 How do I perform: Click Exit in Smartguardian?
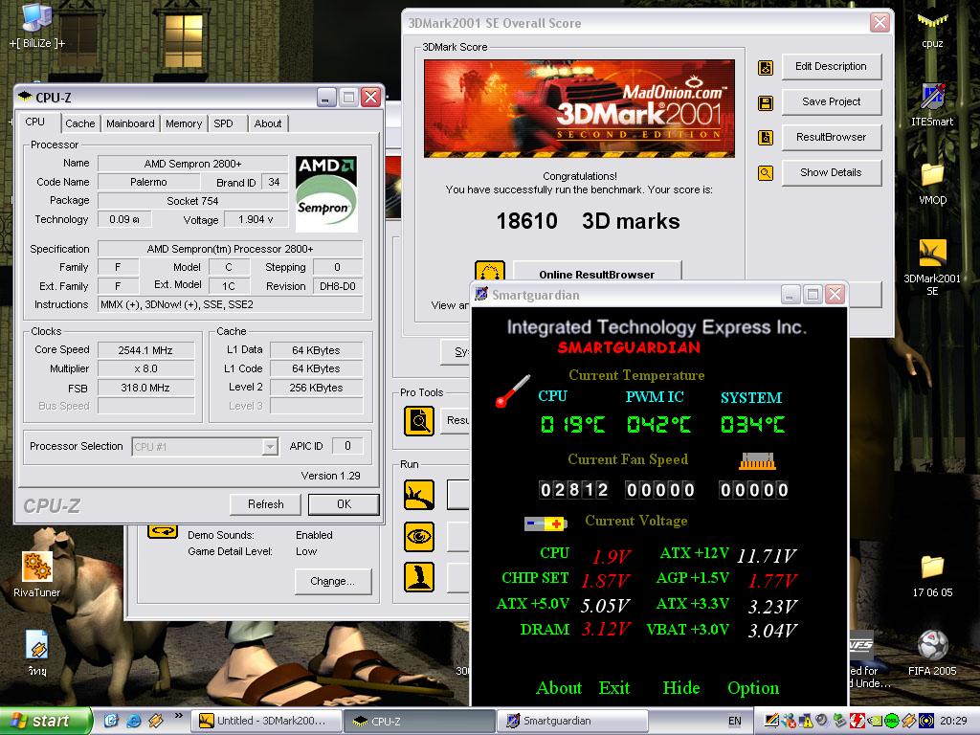pyautogui.click(x=614, y=687)
